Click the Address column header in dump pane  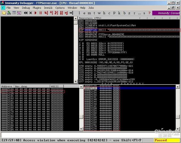tap(7, 86)
